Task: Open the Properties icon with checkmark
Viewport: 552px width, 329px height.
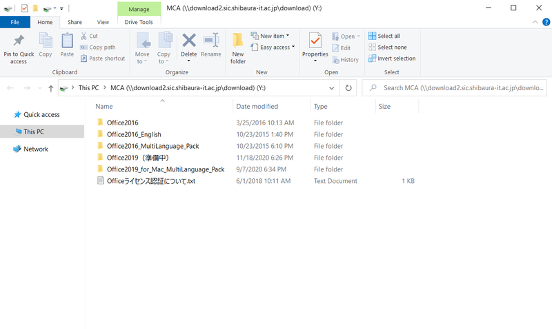Action: 315,41
